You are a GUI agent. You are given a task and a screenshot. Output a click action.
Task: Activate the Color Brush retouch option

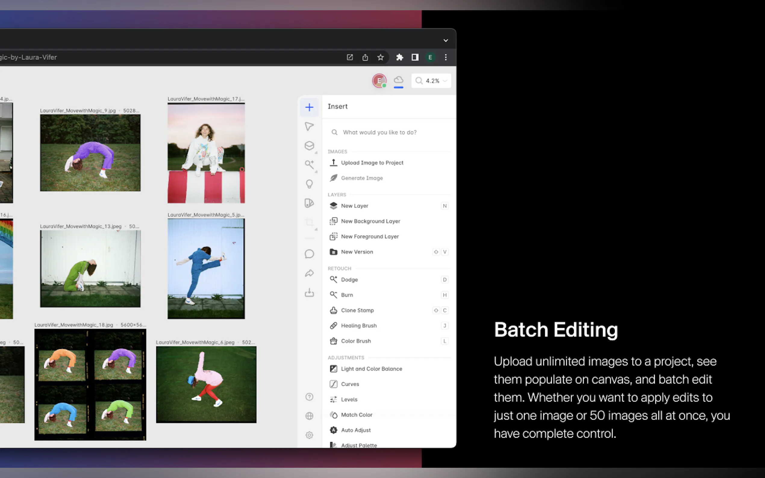click(x=356, y=341)
